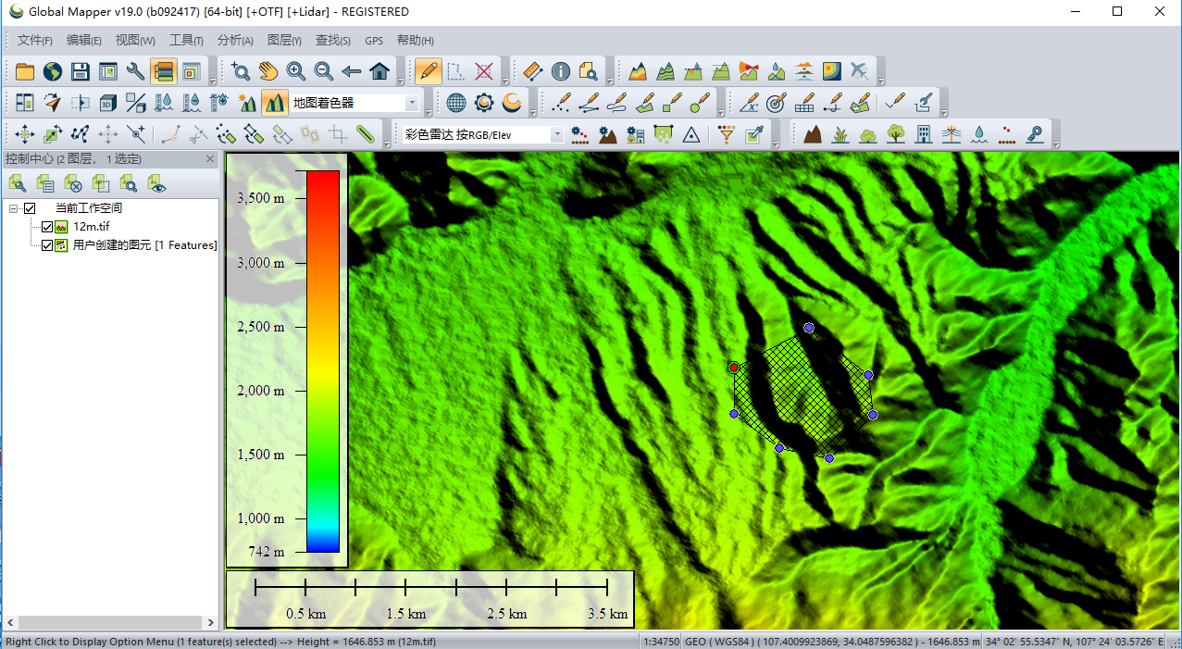Click the Configuration wrench icon
Screen dimensions: 1182x649
136,71
